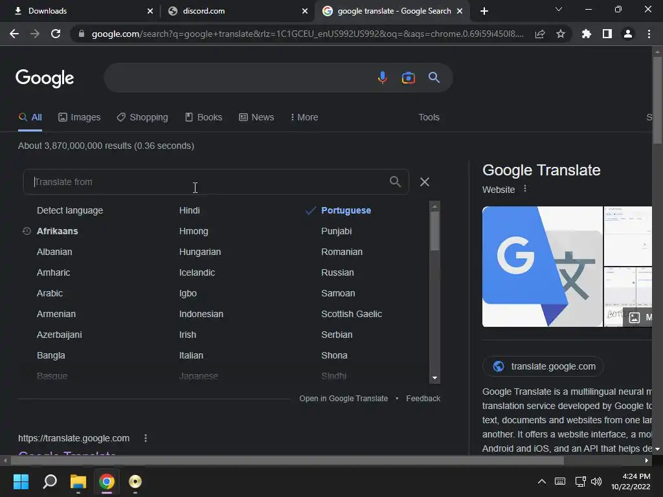
Task: Open Windows taskbar search
Action: click(50, 481)
